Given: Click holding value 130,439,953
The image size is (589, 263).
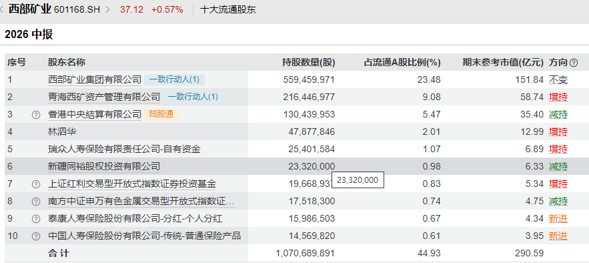Looking at the screenshot, I should (309, 115).
